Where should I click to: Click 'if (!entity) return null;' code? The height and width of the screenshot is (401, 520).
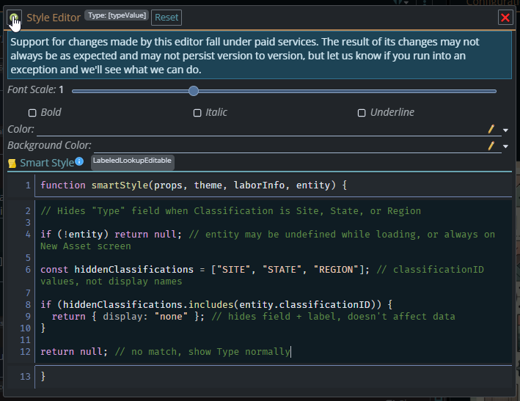111,235
